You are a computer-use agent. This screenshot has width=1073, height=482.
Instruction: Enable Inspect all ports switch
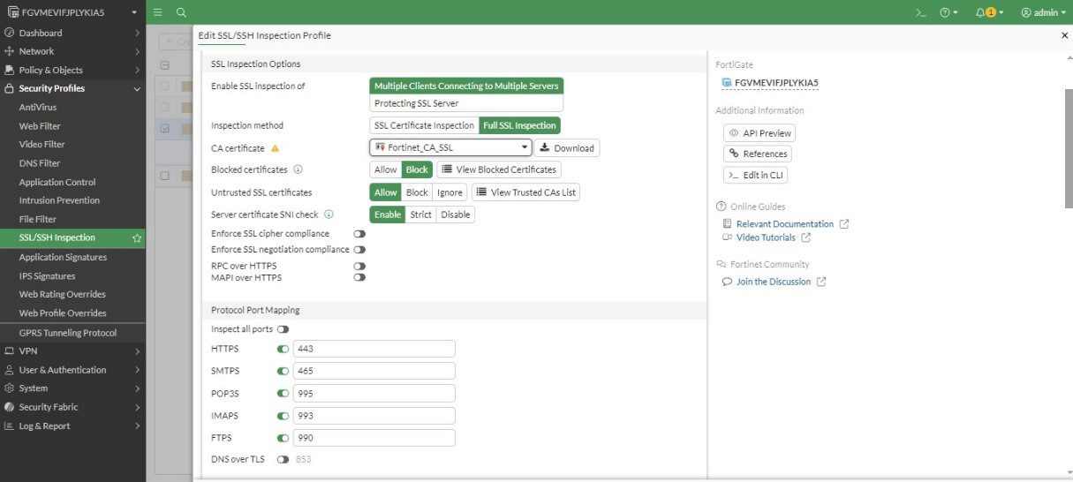[x=283, y=329]
